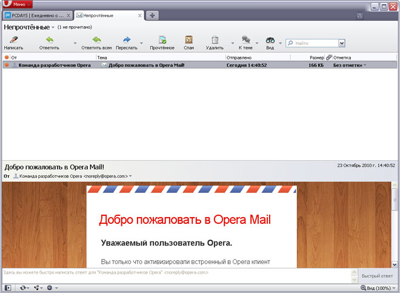Open Opera Link sync icon menu
Viewport: 400px width, 293px height.
pos(24,288)
